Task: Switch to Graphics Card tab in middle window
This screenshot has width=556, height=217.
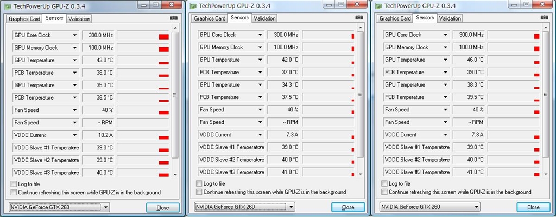Action: [210, 18]
